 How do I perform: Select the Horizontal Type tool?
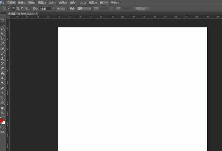tap(2, 93)
